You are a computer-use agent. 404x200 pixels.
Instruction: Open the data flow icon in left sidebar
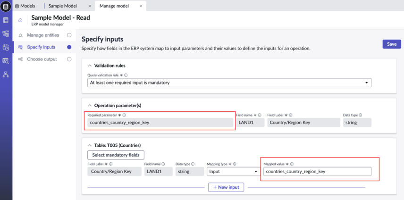click(x=6, y=33)
